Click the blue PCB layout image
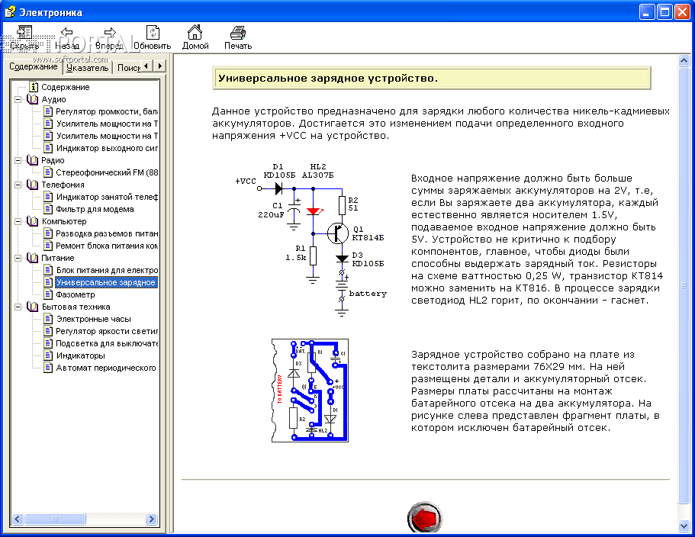This screenshot has height=537, width=695. (x=310, y=391)
